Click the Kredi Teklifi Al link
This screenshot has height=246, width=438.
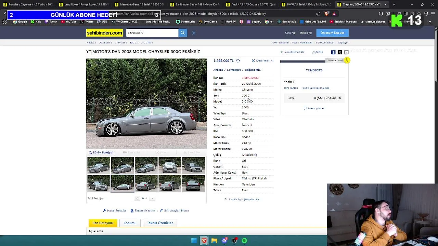262,60
